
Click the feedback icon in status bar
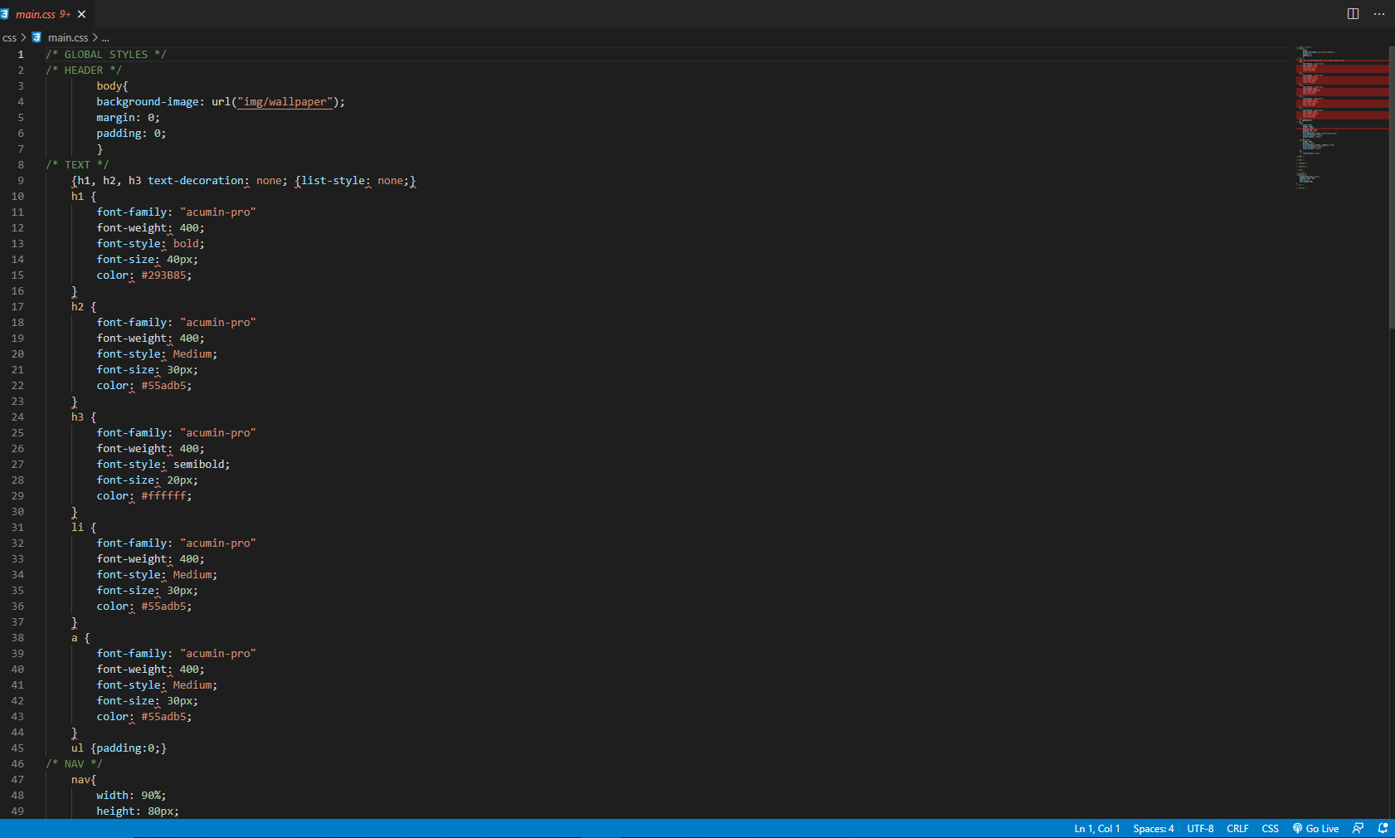(1358, 828)
